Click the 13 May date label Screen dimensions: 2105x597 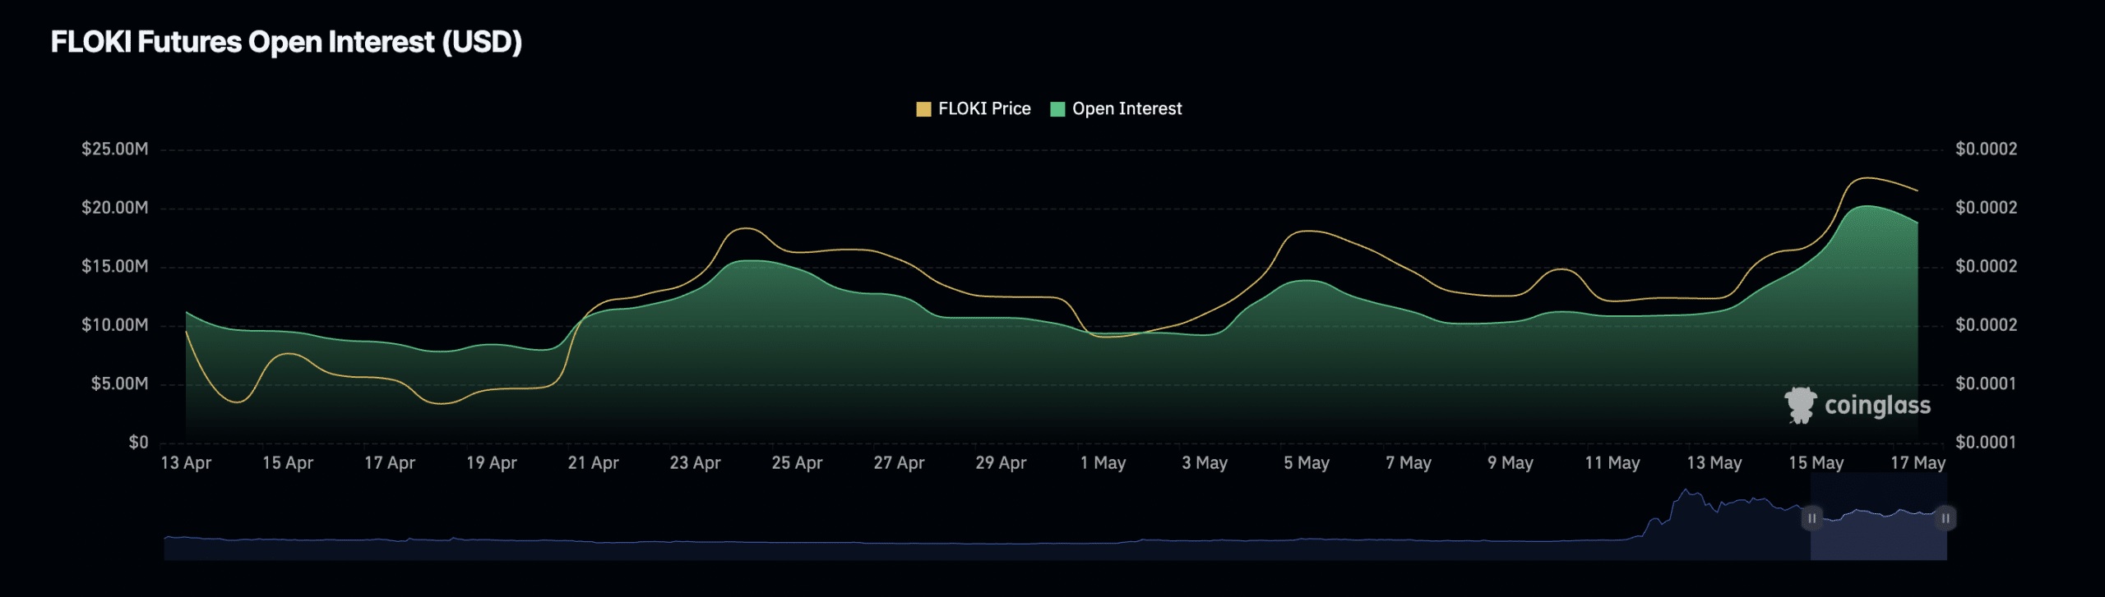pyautogui.click(x=1714, y=463)
